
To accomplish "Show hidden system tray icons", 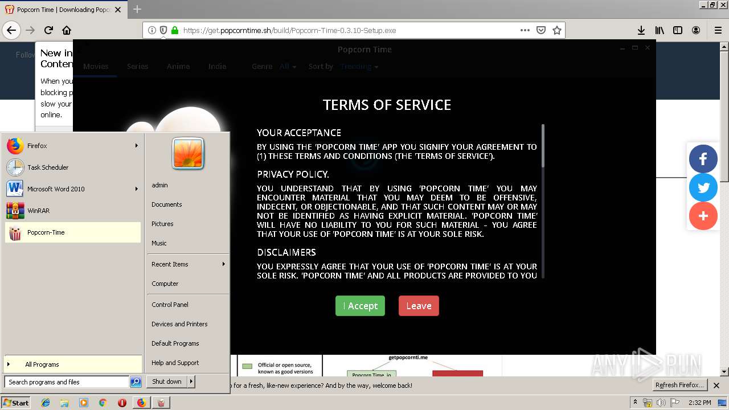I will point(635,403).
